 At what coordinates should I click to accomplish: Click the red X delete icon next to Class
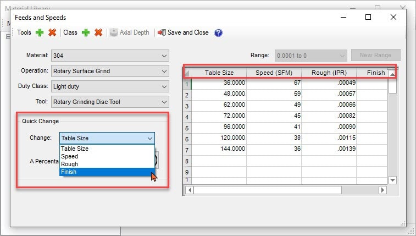[x=98, y=32]
